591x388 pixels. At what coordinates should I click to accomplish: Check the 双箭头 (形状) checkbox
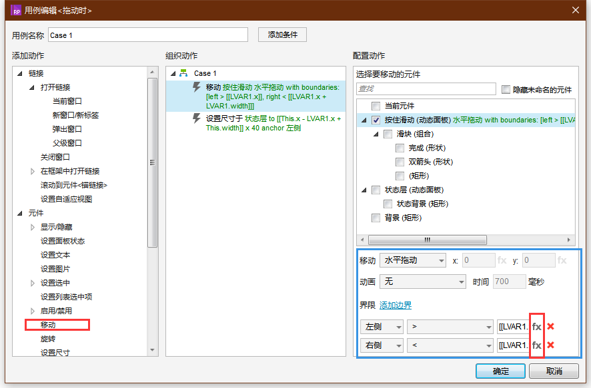(400, 162)
